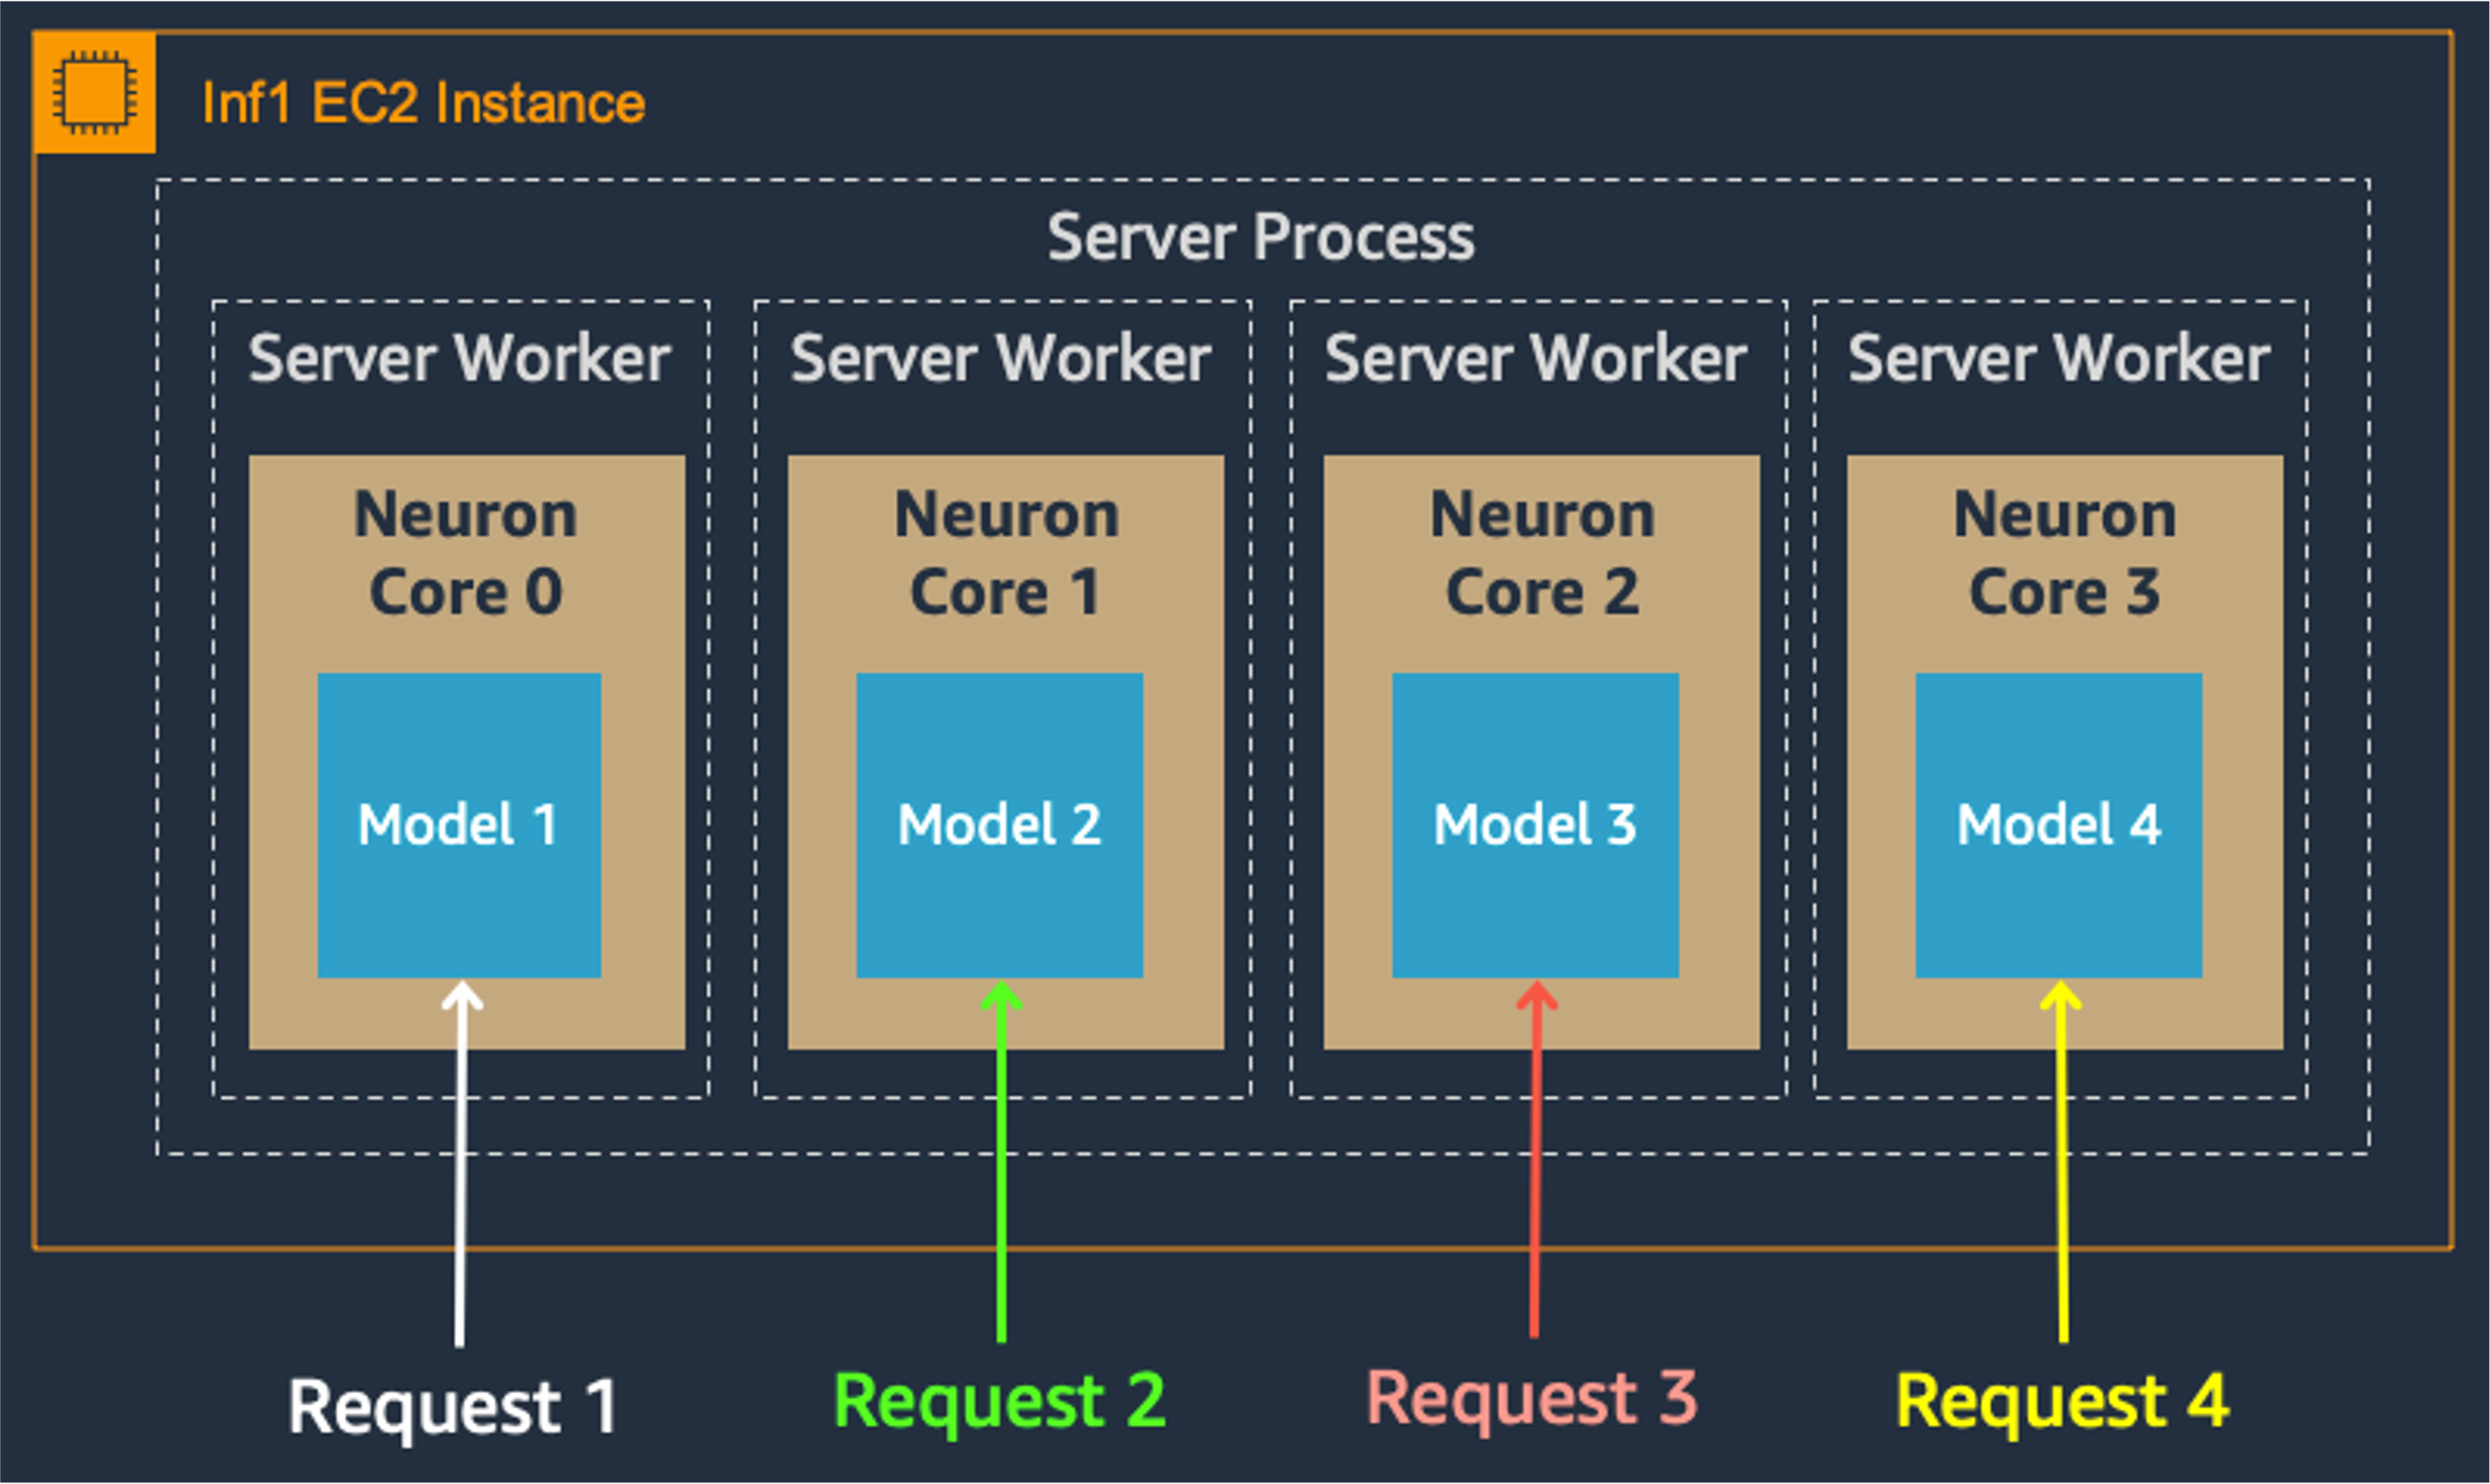
Task: Click the white Request 1 text
Action: (453, 1406)
